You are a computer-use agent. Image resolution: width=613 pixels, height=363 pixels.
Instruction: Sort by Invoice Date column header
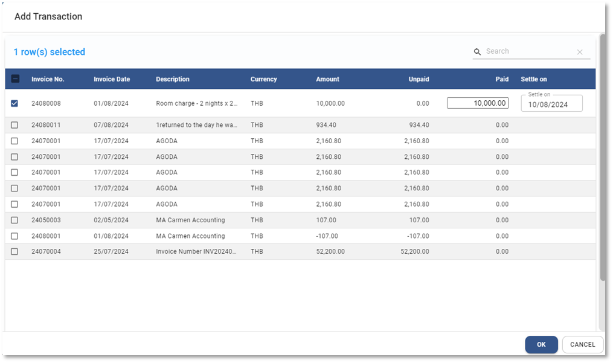(x=112, y=79)
